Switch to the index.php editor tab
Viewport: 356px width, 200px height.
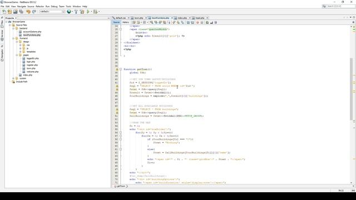pyautogui.click(x=182, y=18)
